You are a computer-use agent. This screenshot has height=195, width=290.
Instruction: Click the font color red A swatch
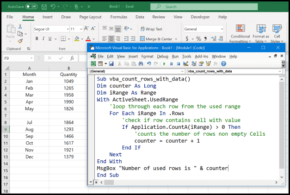click(x=88, y=39)
